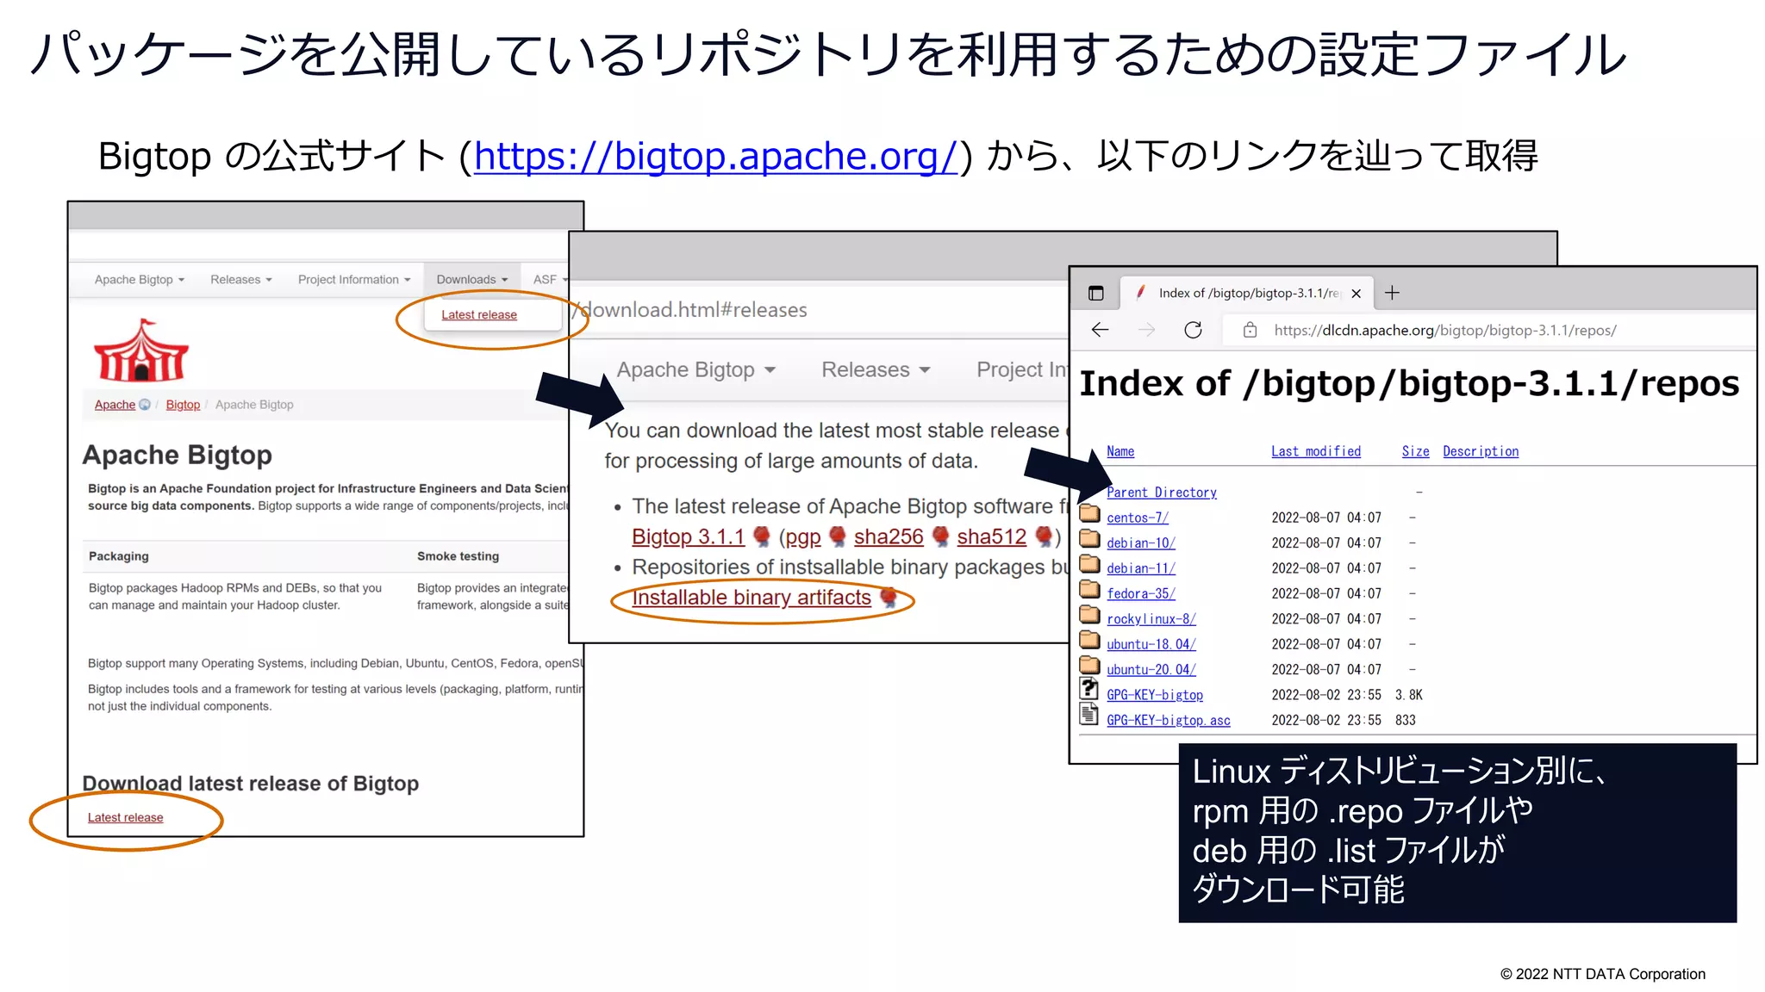1765x992 pixels.
Task: Open the debian-11/ directory link
Action: click(1141, 568)
